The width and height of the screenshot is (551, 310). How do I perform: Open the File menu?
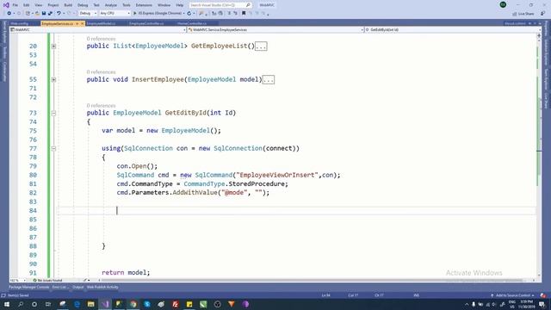(x=15, y=5)
